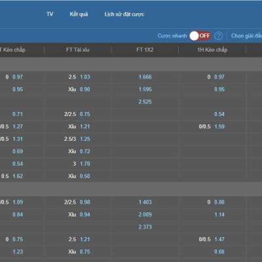This screenshot has height=262, width=262.
Task: Open the TV menu item
Action: (x=50, y=14)
